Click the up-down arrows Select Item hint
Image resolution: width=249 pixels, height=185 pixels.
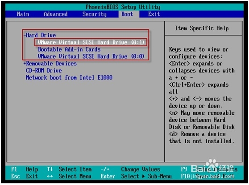tap(70, 169)
